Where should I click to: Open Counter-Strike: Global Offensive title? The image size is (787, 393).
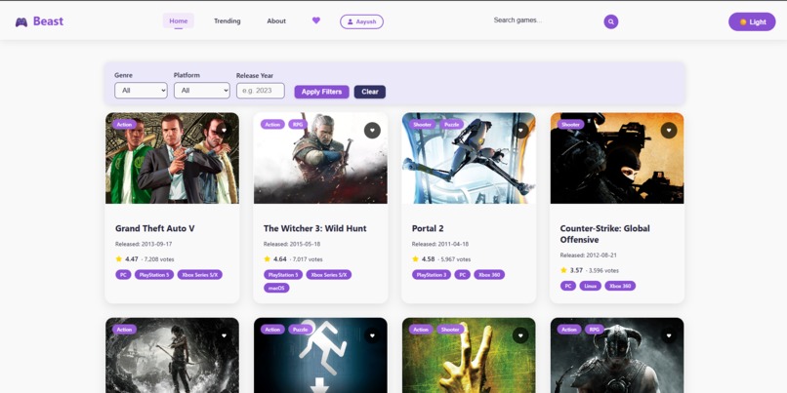(x=604, y=234)
